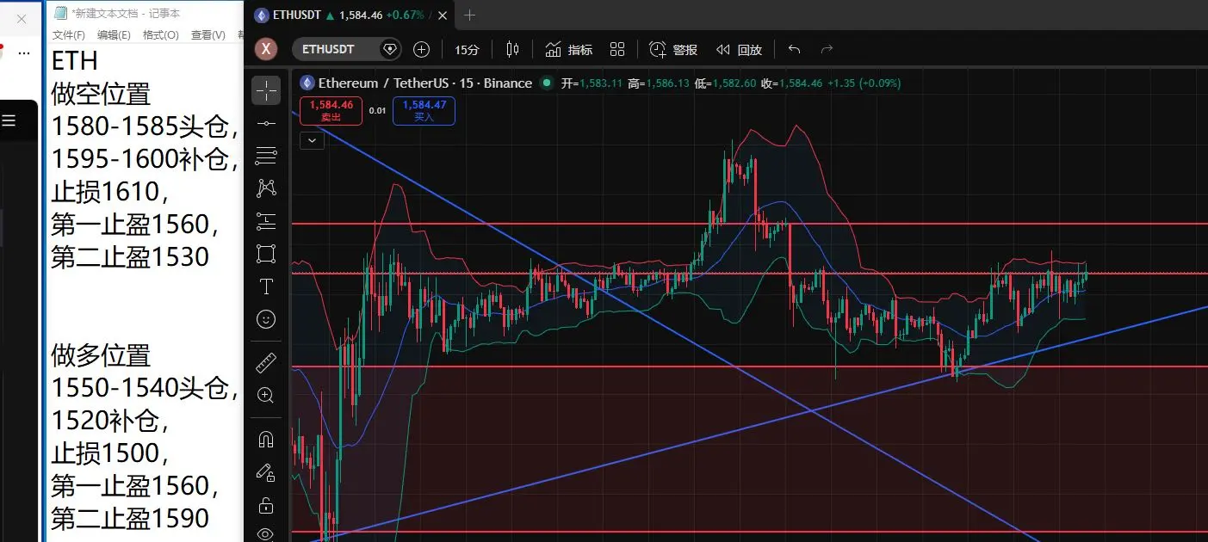Open the three-dots menu in left window
The width and height of the screenshot is (1208, 542).
point(24,52)
